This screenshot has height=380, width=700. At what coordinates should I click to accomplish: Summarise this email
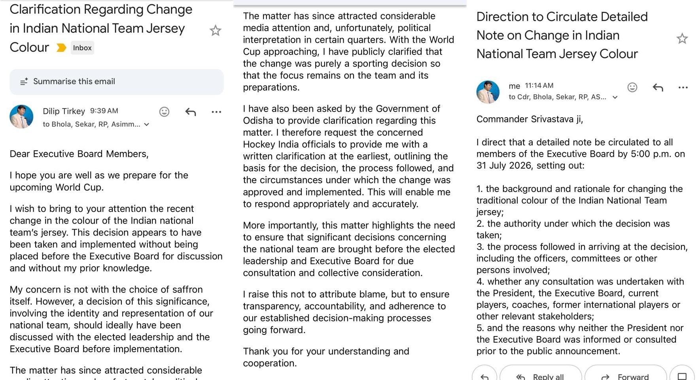(117, 82)
